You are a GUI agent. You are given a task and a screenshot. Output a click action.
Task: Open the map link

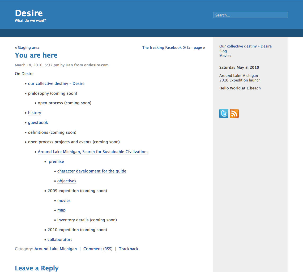point(61,210)
